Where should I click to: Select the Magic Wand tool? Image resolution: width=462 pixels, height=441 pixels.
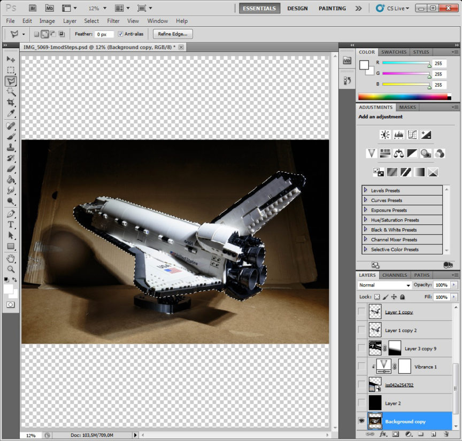pos(11,91)
